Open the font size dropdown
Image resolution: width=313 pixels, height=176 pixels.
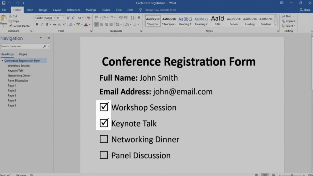point(64,17)
